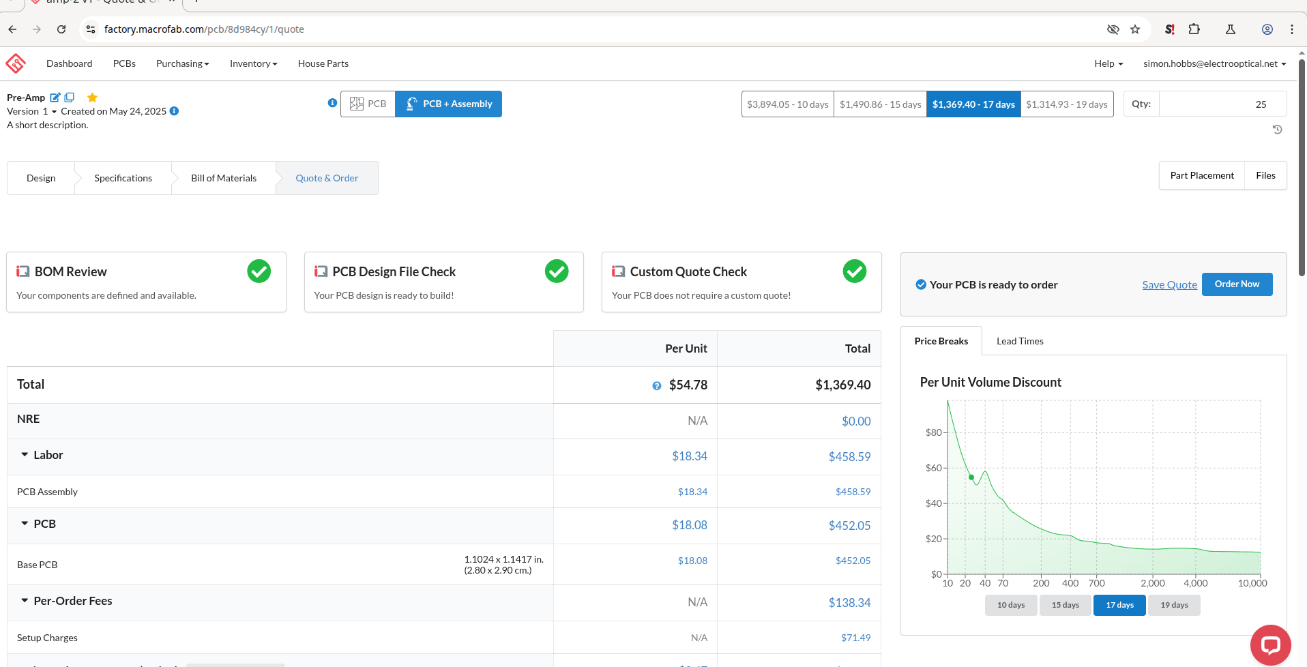This screenshot has width=1307, height=667.
Task: Open the live chat bubble
Action: pyautogui.click(x=1270, y=644)
